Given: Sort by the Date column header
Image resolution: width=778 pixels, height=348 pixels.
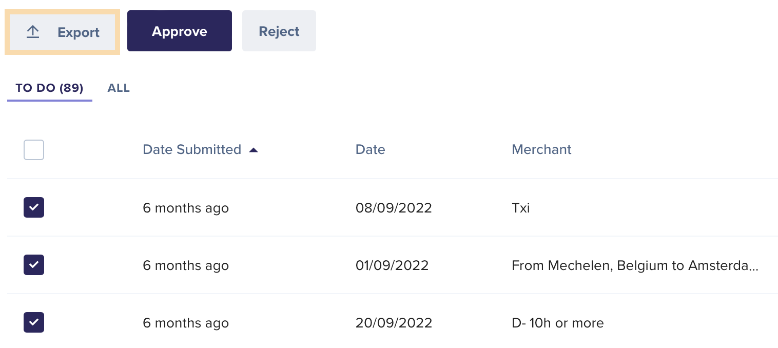Looking at the screenshot, I should click(x=370, y=149).
